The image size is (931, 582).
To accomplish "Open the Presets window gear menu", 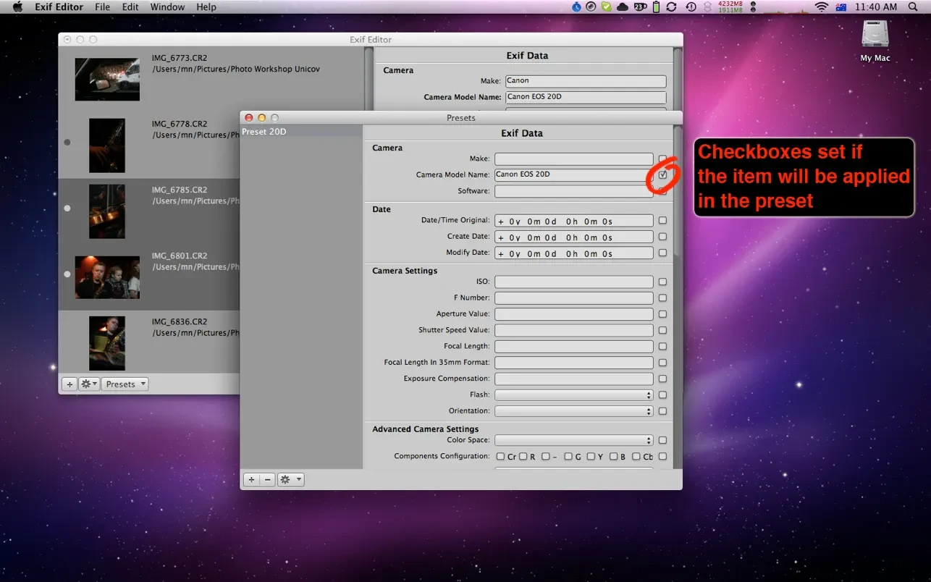I will [290, 479].
